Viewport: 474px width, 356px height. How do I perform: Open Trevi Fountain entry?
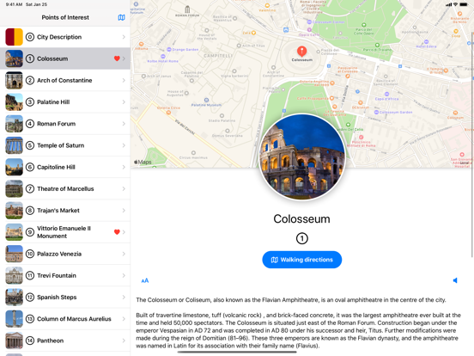65,275
